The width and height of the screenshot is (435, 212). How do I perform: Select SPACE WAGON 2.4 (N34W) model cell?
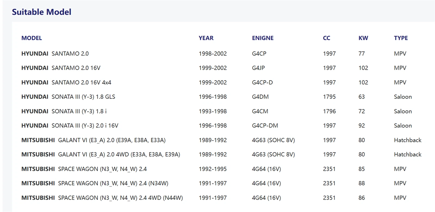pos(95,183)
